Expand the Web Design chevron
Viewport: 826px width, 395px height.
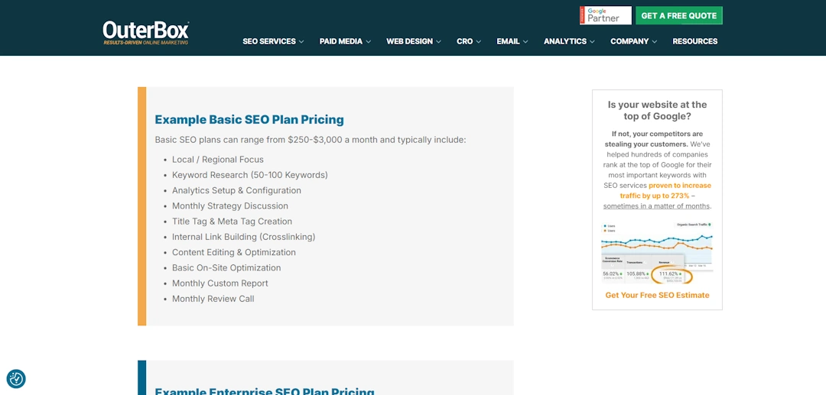pos(439,41)
